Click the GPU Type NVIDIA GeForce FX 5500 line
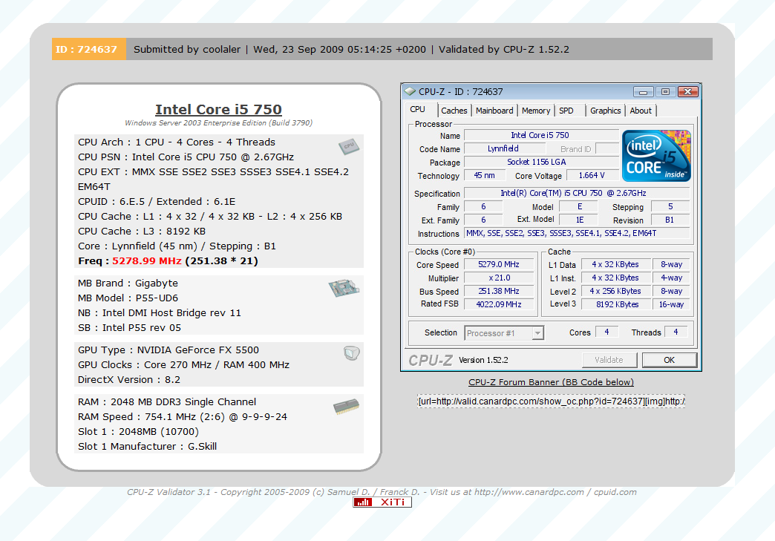The image size is (775, 541). click(169, 350)
